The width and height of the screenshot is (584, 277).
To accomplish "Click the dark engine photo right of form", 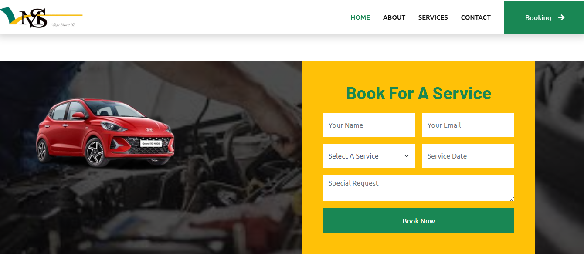I will click(560, 158).
